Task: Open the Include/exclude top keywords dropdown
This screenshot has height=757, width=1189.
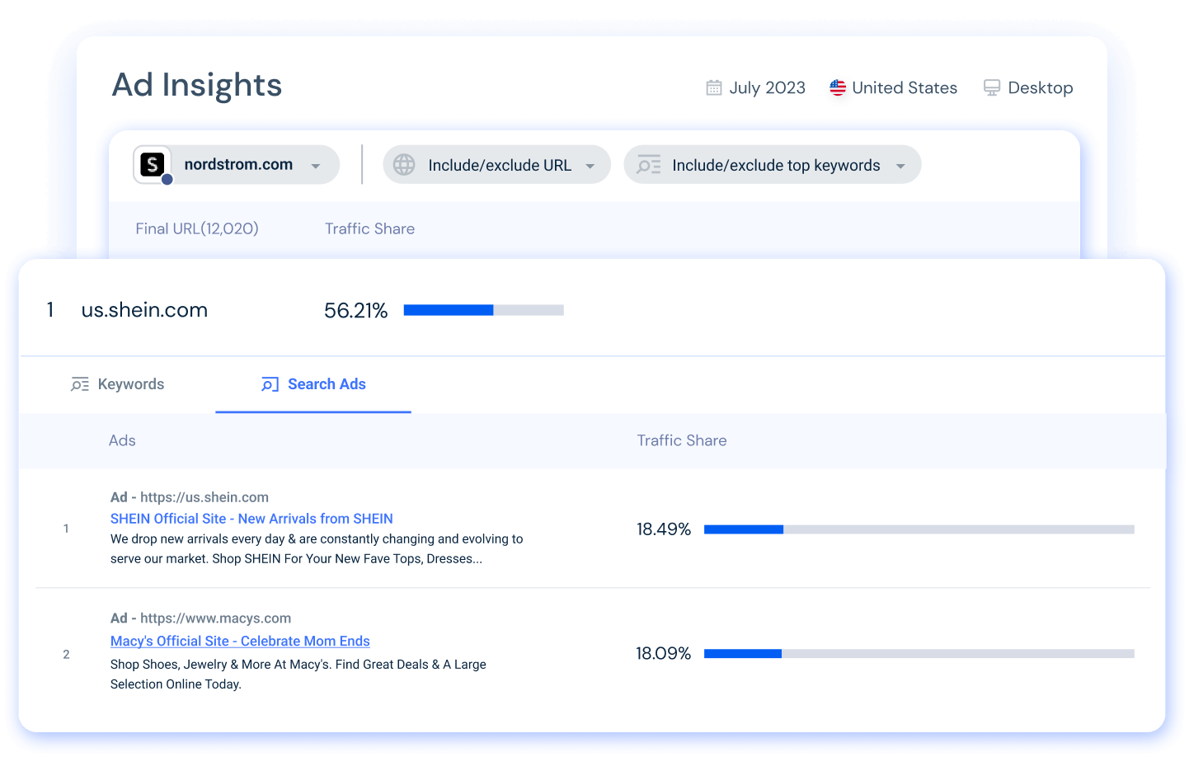Action: [x=900, y=166]
